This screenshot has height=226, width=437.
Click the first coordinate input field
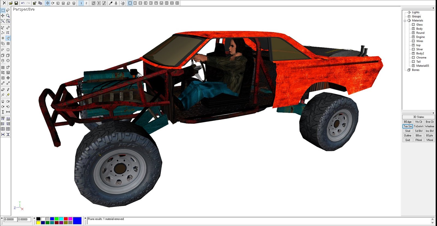pos(10,219)
